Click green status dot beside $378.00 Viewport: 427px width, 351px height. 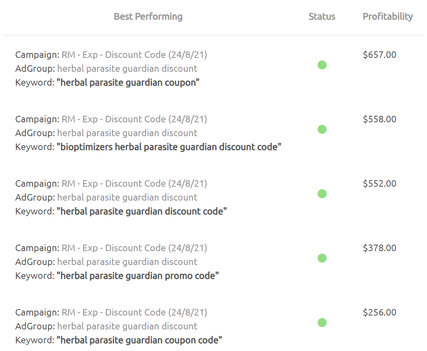tap(322, 258)
